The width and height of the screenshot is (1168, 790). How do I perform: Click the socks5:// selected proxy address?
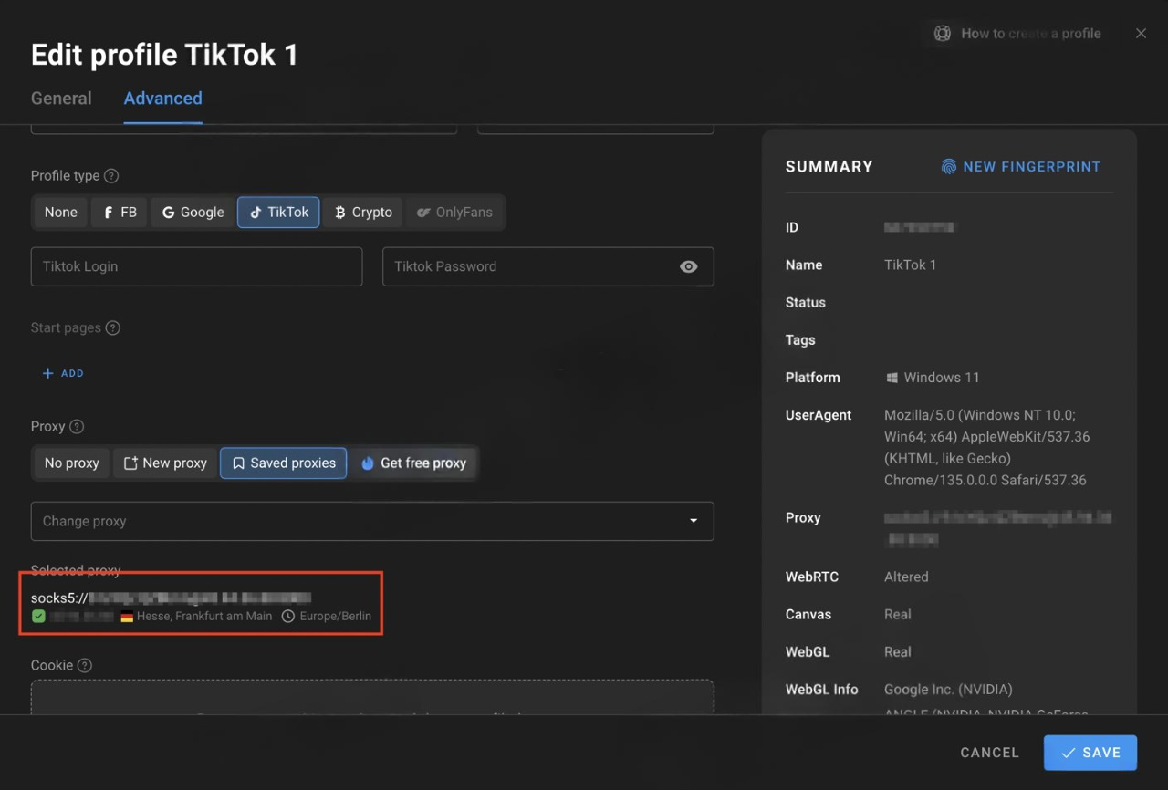[x=172, y=598]
